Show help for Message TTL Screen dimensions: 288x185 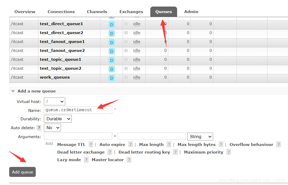coord(91,145)
